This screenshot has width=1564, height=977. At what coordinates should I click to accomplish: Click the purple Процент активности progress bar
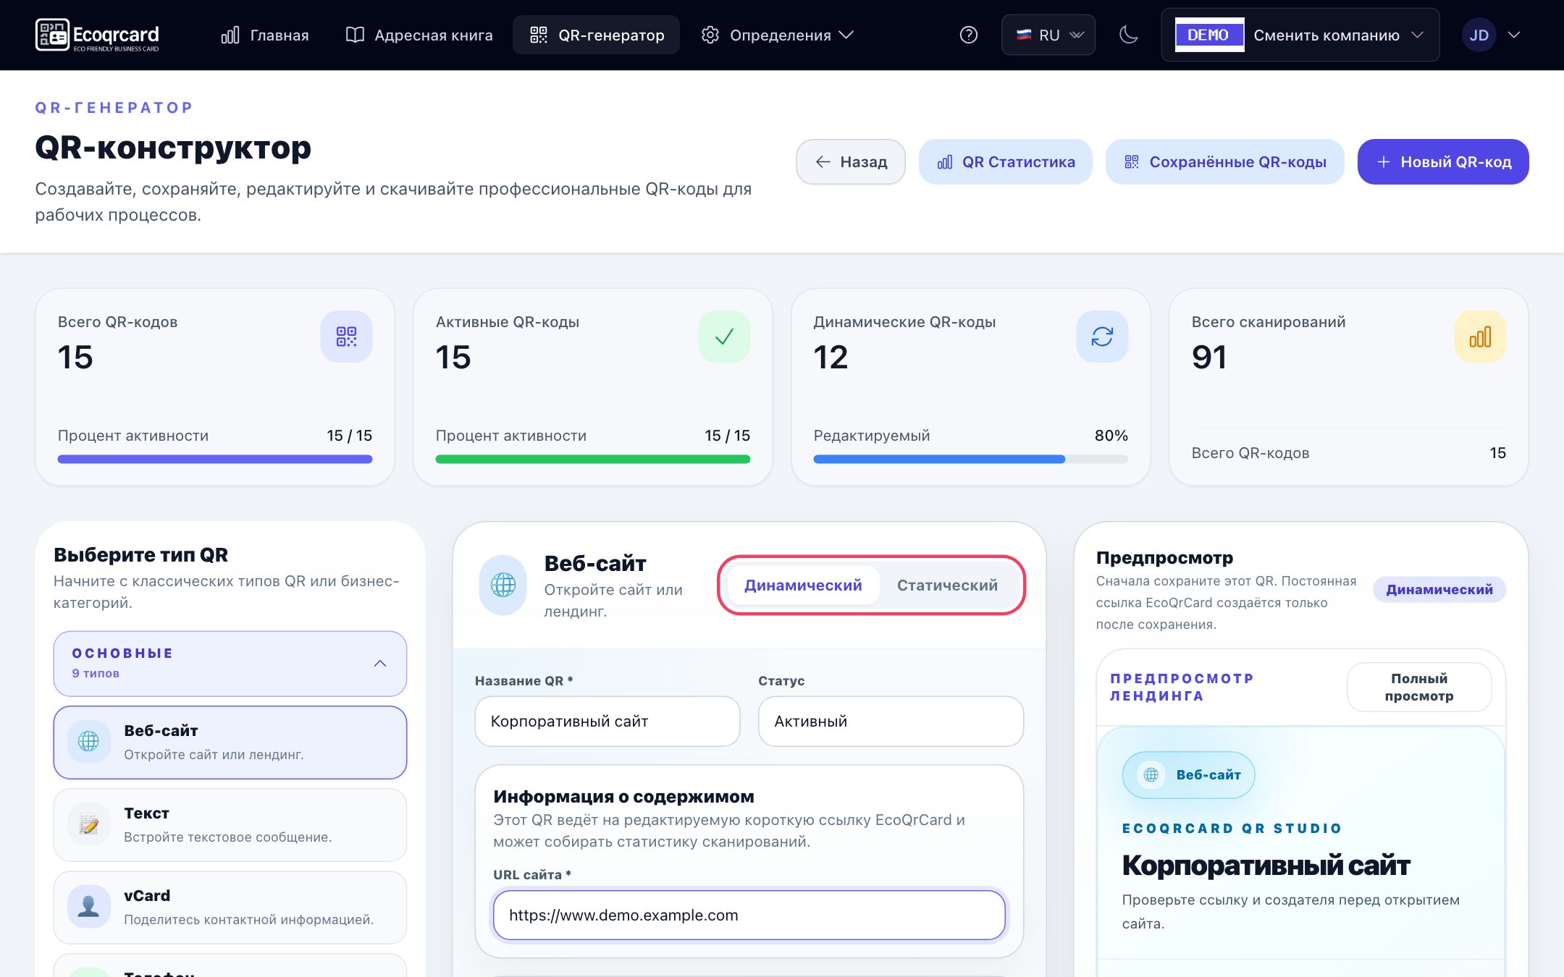point(215,459)
